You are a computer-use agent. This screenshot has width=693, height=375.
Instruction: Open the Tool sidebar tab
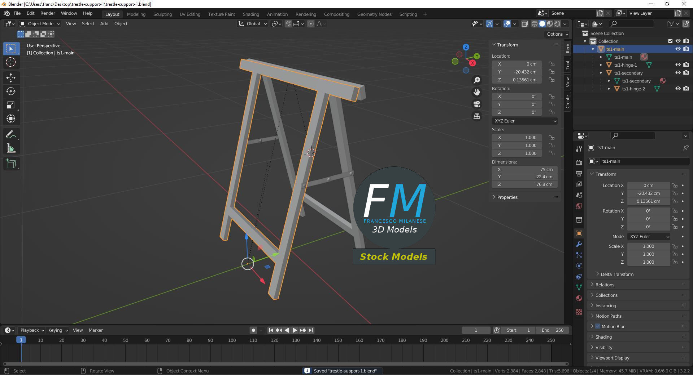click(x=568, y=65)
